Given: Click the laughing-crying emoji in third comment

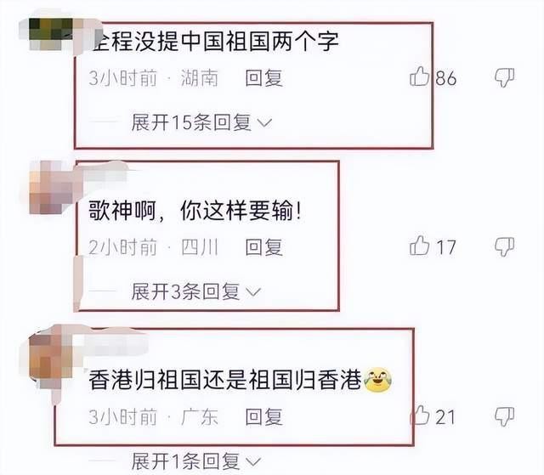Looking at the screenshot, I should (377, 381).
